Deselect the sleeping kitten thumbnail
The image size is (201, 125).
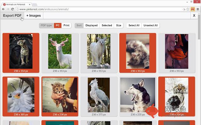coord(138,53)
